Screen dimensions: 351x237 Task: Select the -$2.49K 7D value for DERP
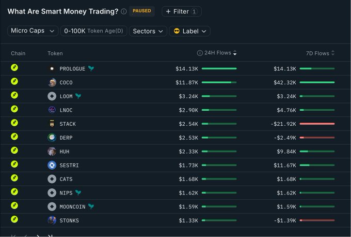tap(285, 138)
